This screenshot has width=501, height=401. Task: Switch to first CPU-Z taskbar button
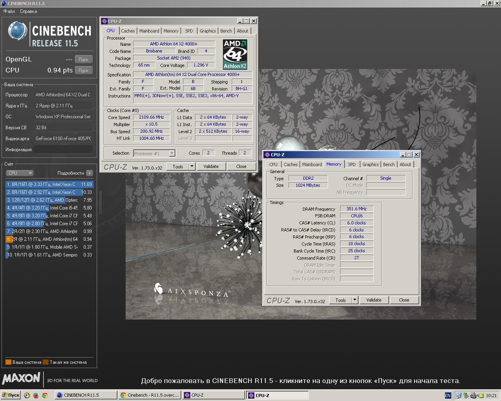point(214,396)
